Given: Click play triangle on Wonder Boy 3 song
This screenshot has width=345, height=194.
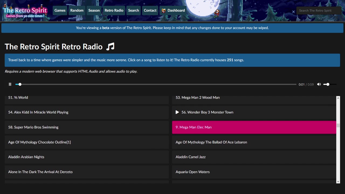Looking at the screenshot, I should pyautogui.click(x=177, y=112).
